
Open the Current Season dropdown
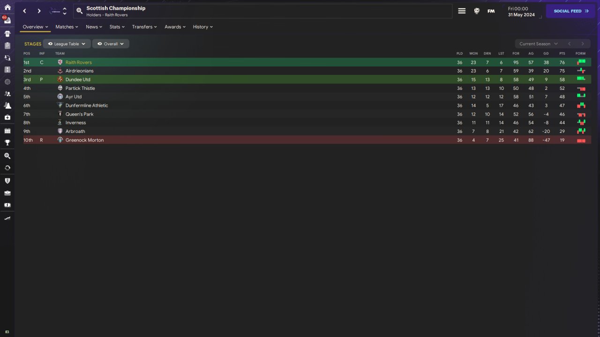[x=538, y=44]
